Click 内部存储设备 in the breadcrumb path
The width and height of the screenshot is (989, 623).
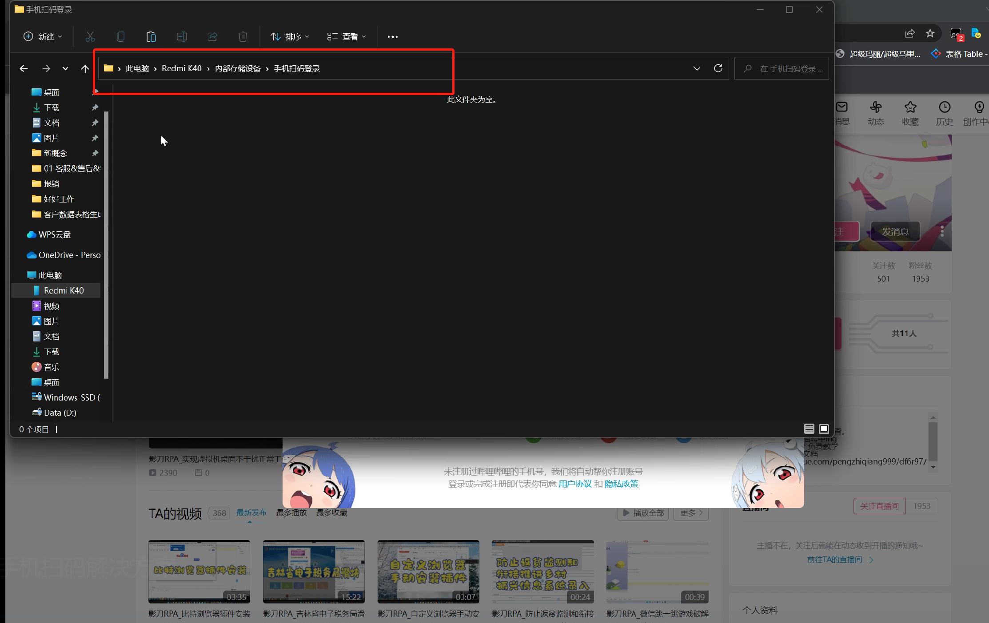tap(238, 68)
